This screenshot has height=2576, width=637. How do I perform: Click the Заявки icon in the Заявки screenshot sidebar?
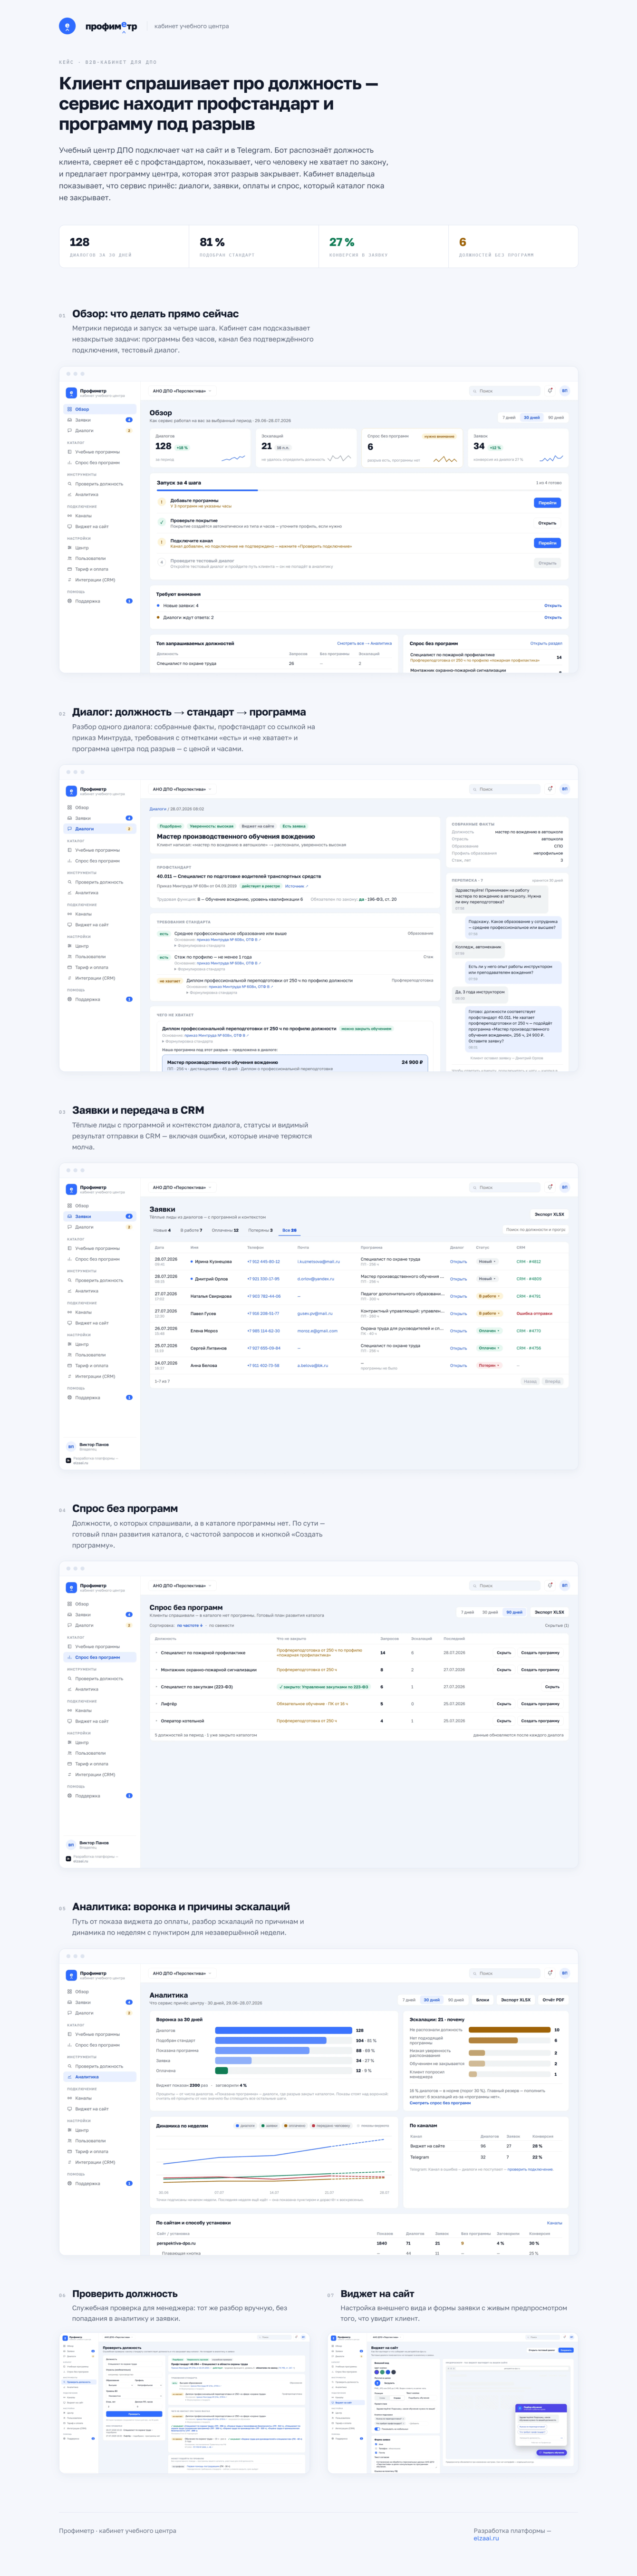[x=70, y=1216]
